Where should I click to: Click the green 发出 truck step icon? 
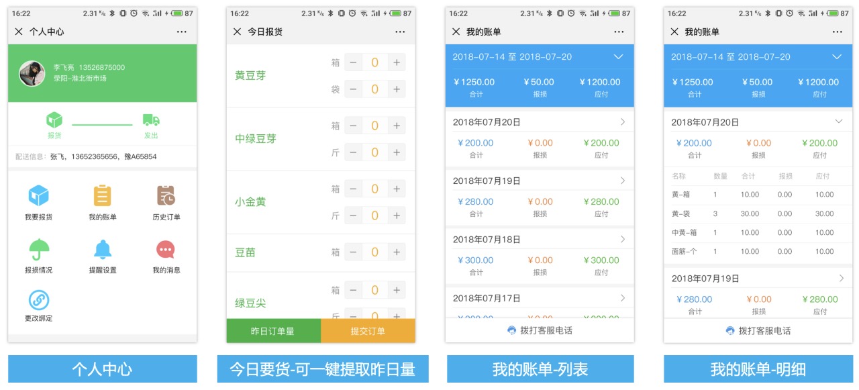tap(151, 120)
